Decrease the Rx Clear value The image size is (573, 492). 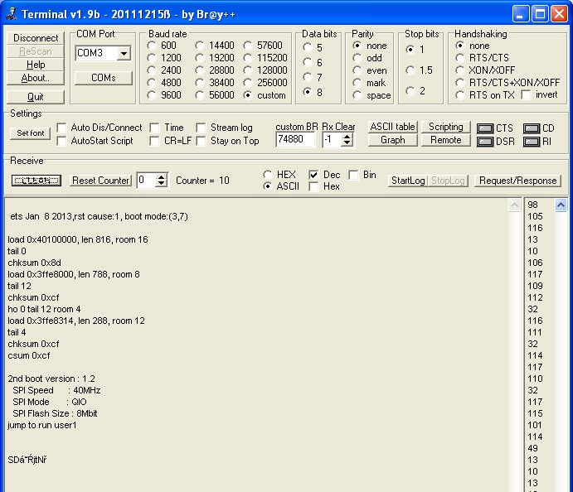pyautogui.click(x=347, y=142)
